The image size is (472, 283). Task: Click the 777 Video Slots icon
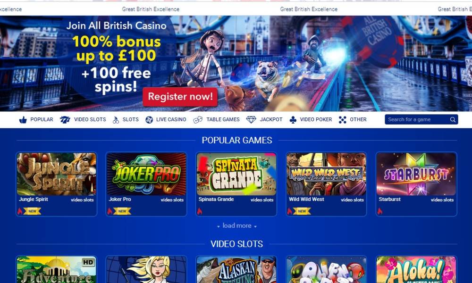(65, 120)
